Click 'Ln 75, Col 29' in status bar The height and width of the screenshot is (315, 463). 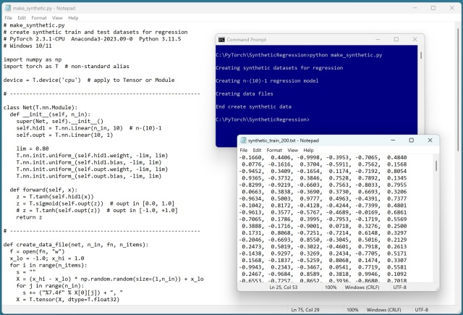[x=305, y=310]
